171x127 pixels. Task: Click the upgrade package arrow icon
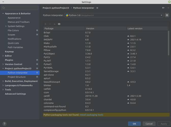pos(54,24)
